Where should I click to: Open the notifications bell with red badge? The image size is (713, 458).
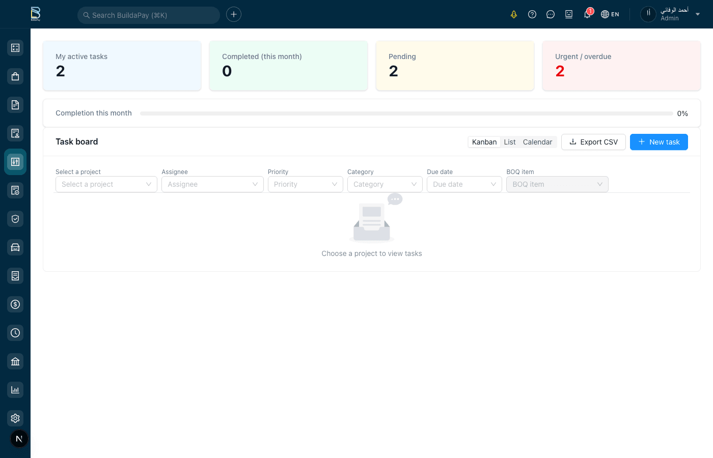tap(587, 14)
